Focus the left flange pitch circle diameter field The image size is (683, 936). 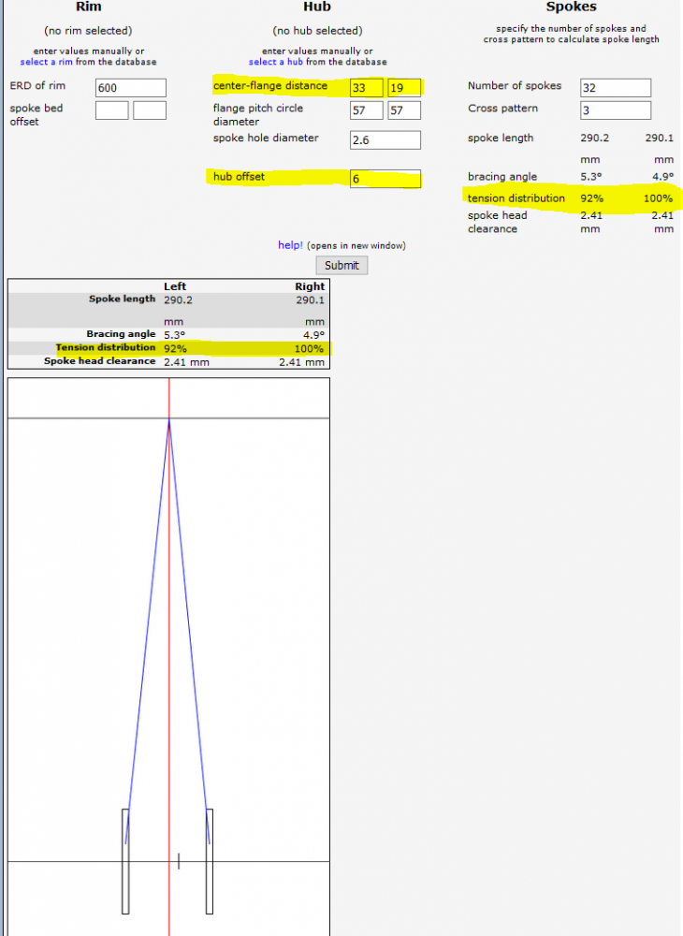click(x=366, y=110)
